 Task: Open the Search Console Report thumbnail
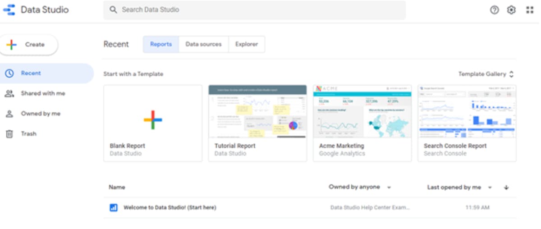point(467,111)
